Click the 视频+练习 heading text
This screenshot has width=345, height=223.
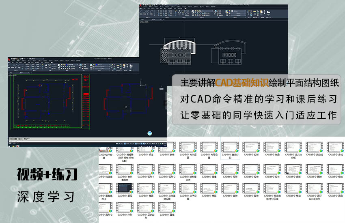tap(47, 174)
